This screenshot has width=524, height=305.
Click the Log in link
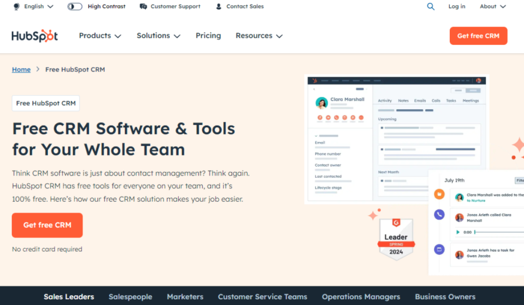pos(456,6)
